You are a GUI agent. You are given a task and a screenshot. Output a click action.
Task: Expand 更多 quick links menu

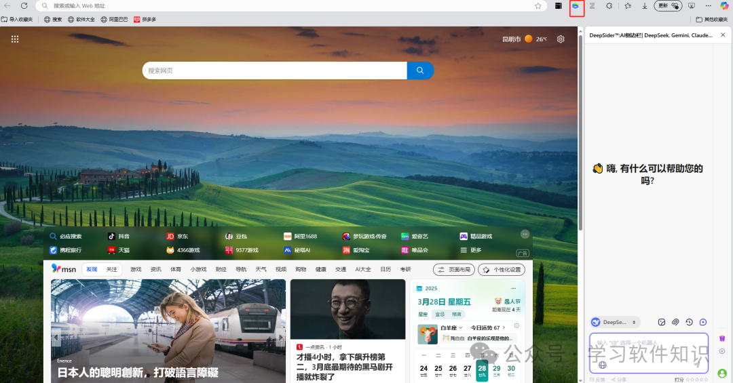click(x=471, y=250)
